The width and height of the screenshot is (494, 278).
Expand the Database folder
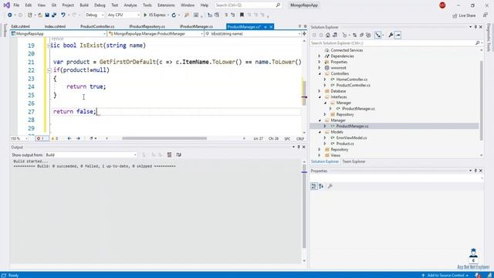tap(319, 91)
